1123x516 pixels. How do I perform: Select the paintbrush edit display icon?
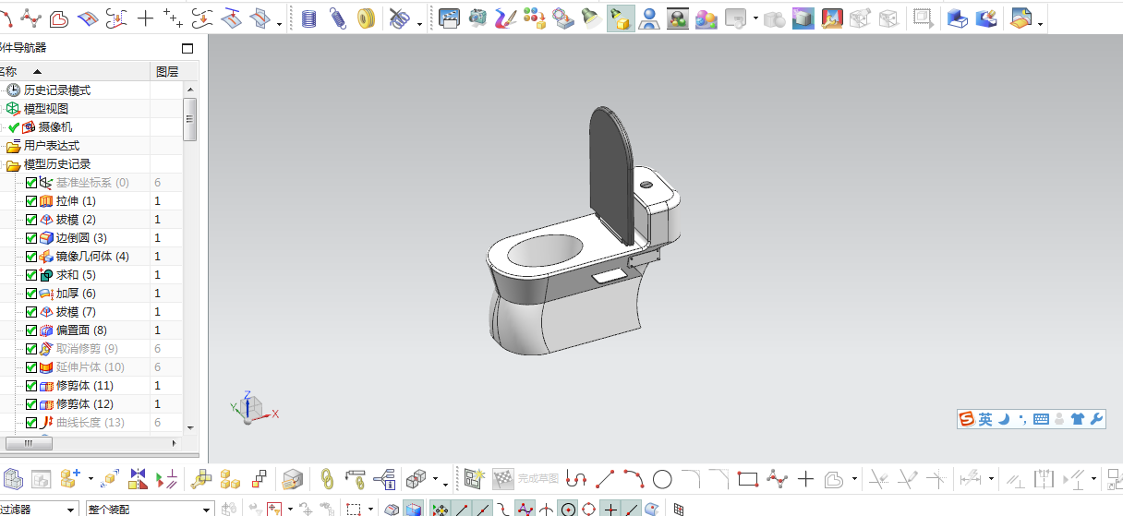pyautogui.click(x=505, y=18)
